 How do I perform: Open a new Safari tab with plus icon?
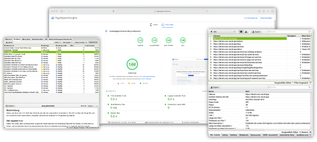[x=268, y=11]
